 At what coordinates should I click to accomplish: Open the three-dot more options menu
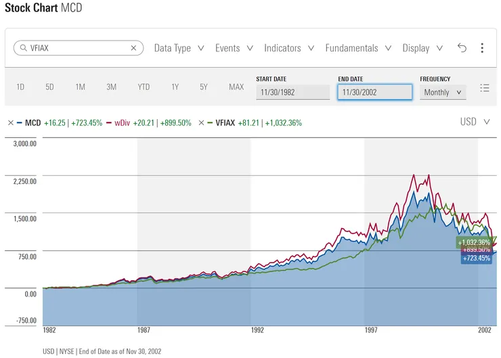(482, 48)
